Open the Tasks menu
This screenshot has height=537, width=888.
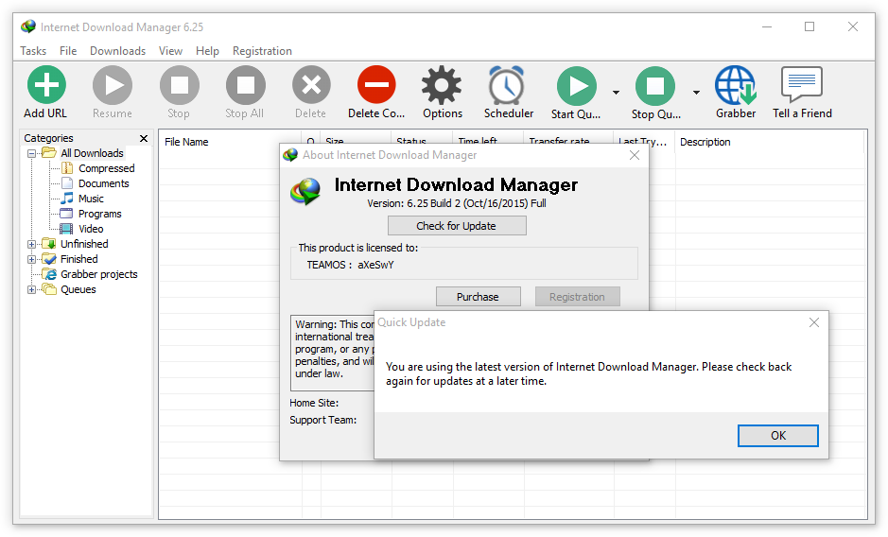point(33,51)
